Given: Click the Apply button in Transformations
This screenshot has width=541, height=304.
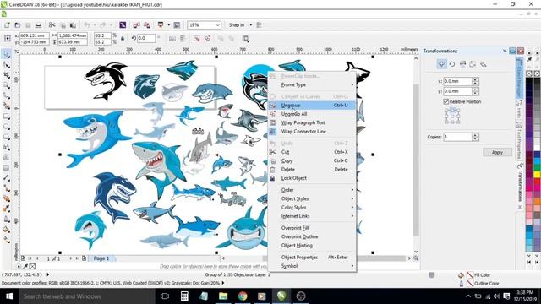Looking at the screenshot, I should (497, 152).
